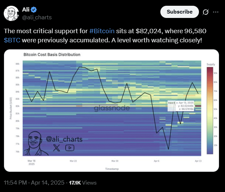
Task: Click the Ali display name
Action: click(x=26, y=9)
